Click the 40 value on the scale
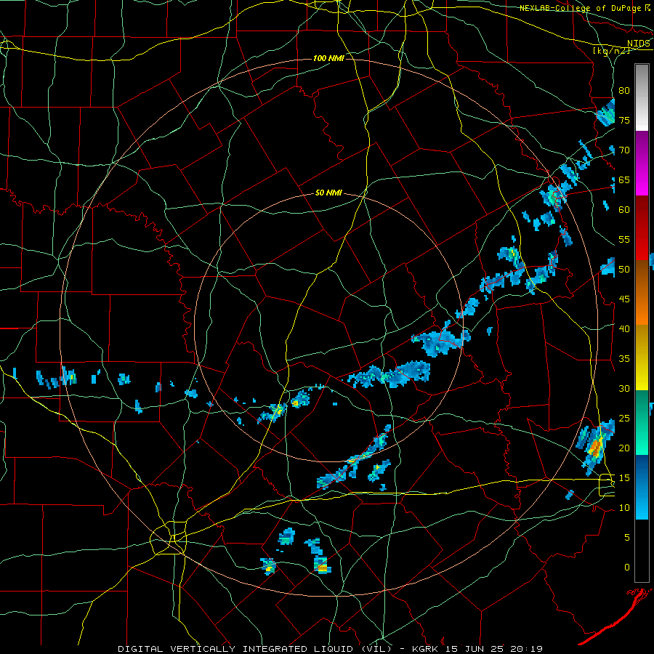The image size is (654, 654). click(x=624, y=328)
